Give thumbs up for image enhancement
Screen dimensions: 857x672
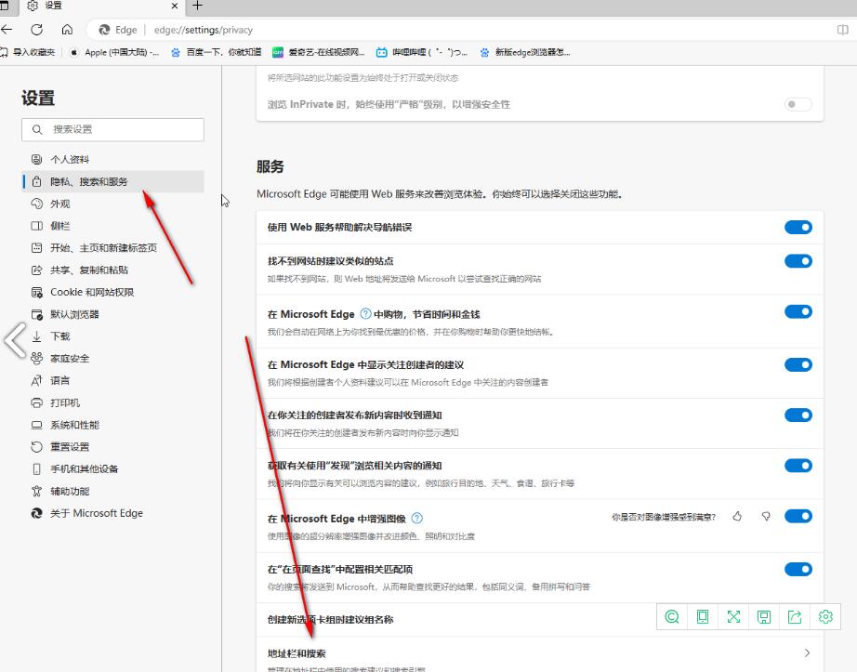pos(737,516)
